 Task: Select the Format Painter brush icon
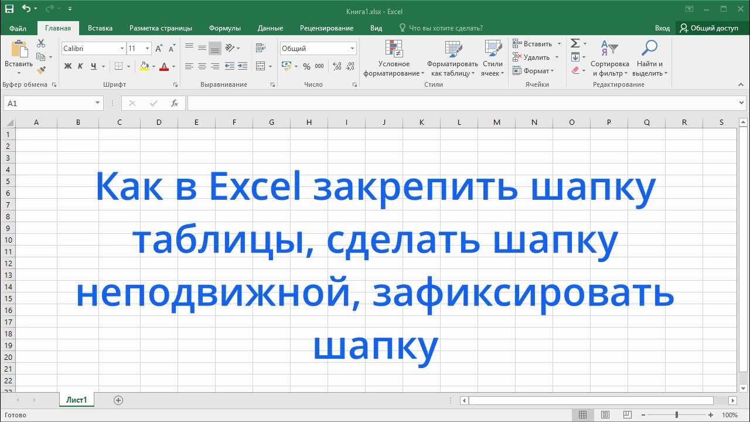41,70
